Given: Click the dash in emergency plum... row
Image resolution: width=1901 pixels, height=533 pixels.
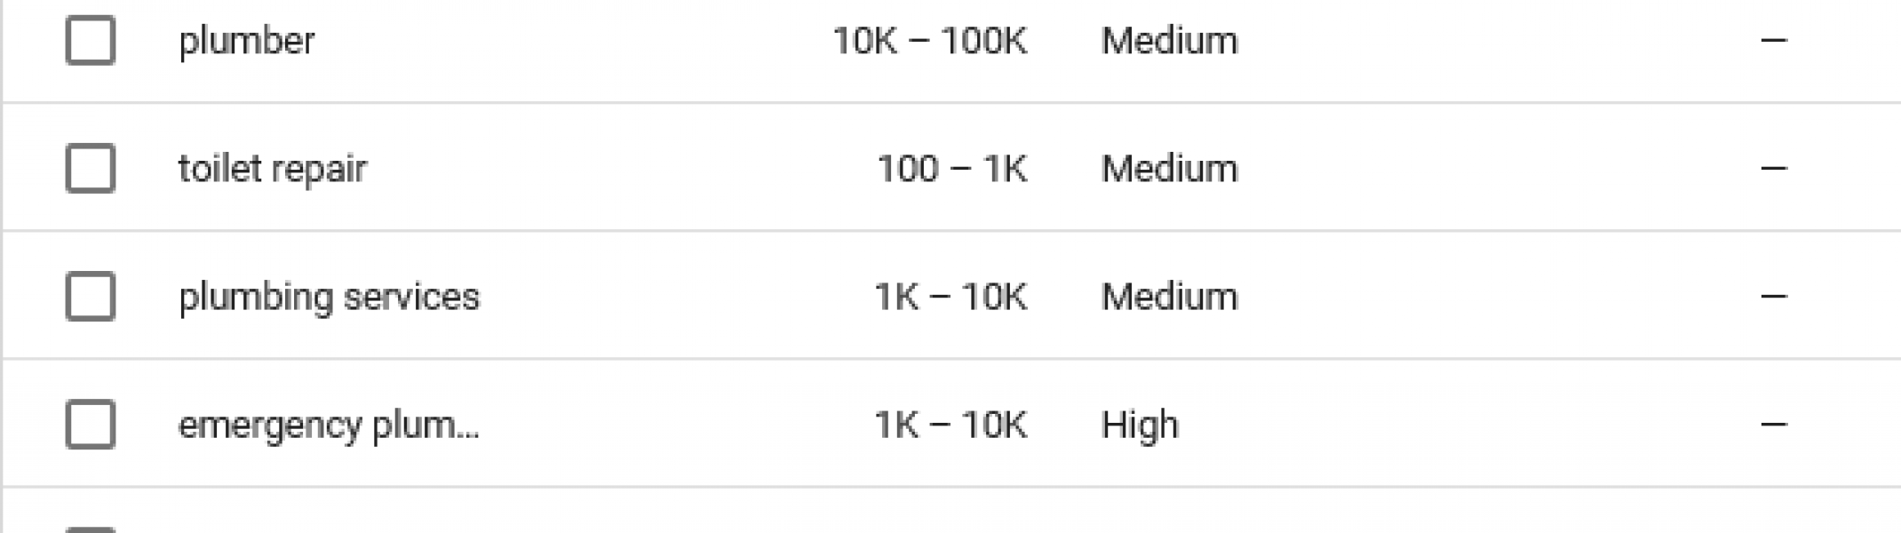Looking at the screenshot, I should coord(1774,425).
